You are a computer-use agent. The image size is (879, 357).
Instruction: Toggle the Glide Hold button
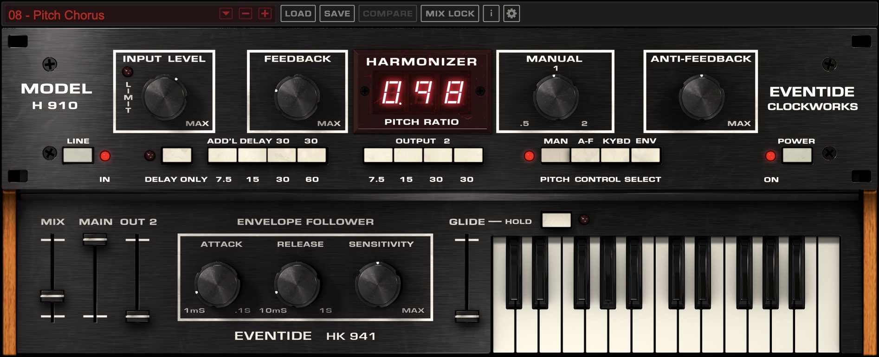[556, 220]
